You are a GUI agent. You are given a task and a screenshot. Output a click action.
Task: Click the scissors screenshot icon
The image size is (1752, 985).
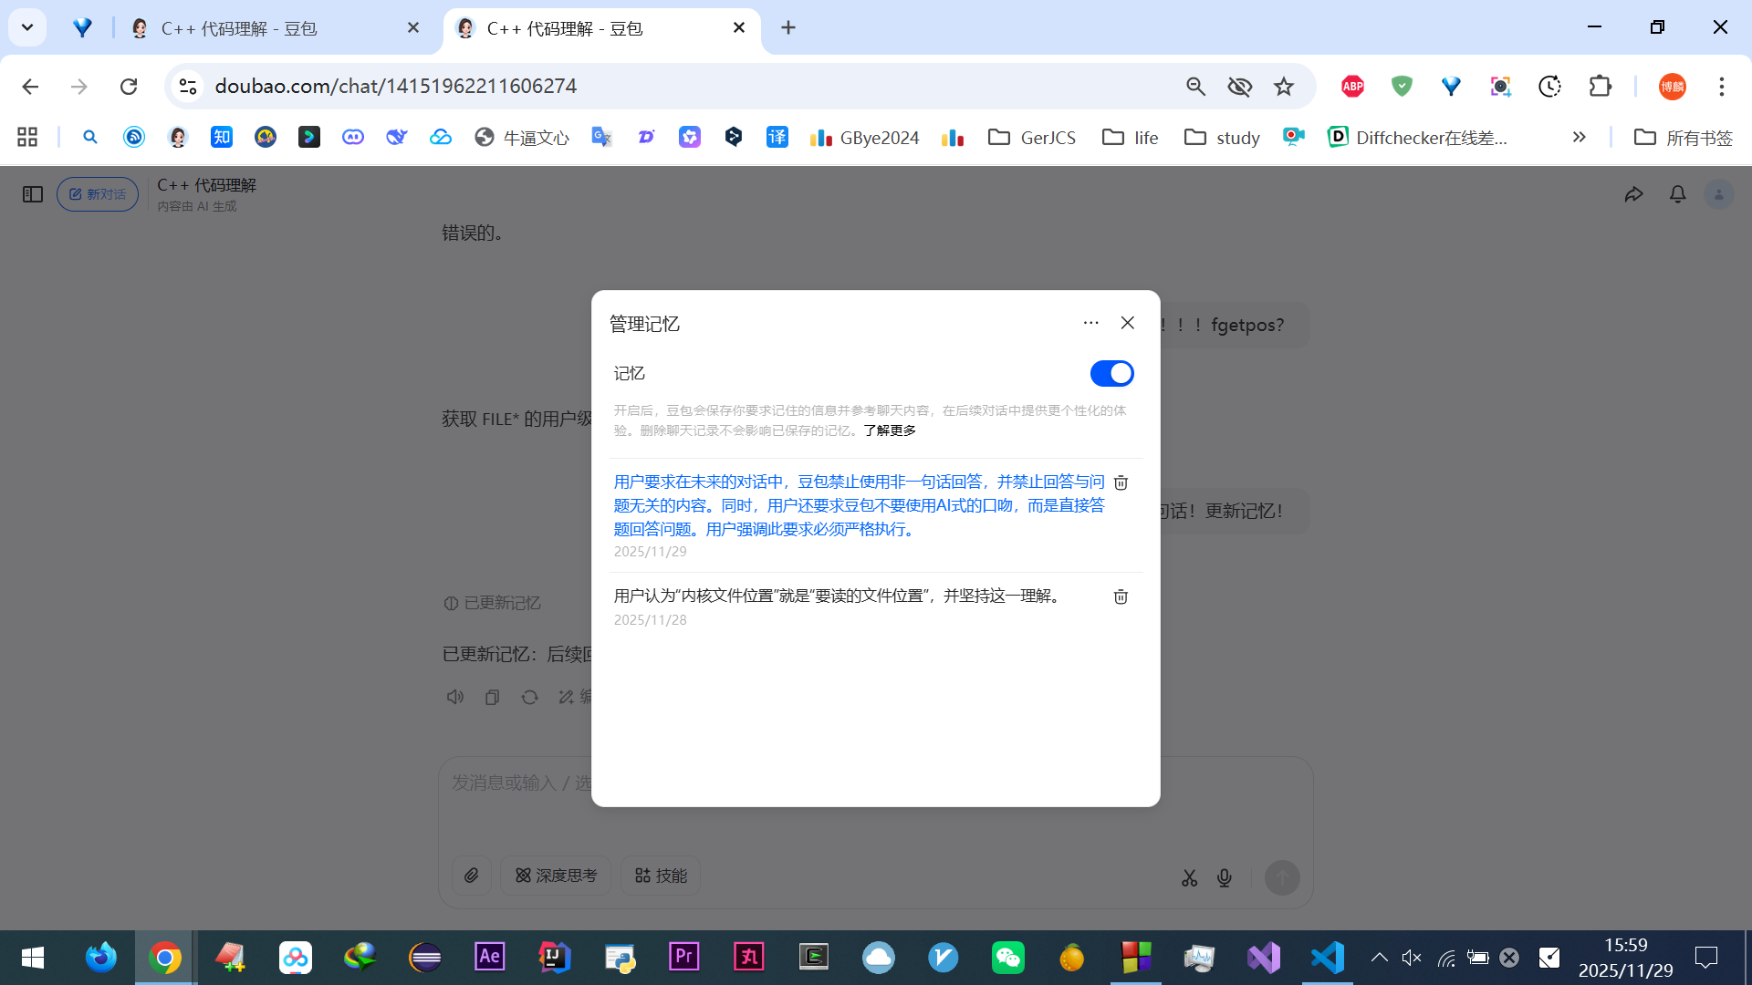click(x=1189, y=877)
